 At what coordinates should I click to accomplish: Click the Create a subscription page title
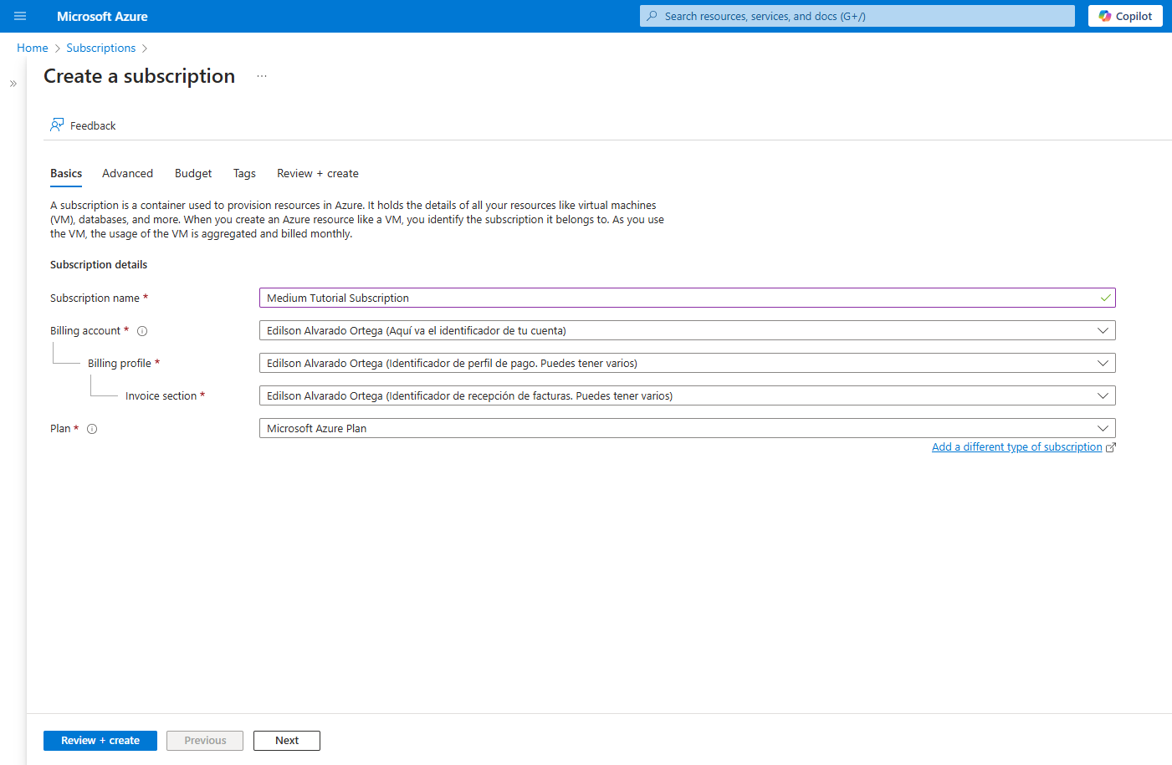point(140,76)
